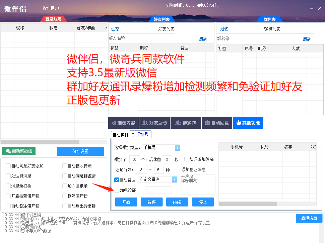Switch to the 好友列表 header tab
Screen dimensions: 325x243
point(162,19)
